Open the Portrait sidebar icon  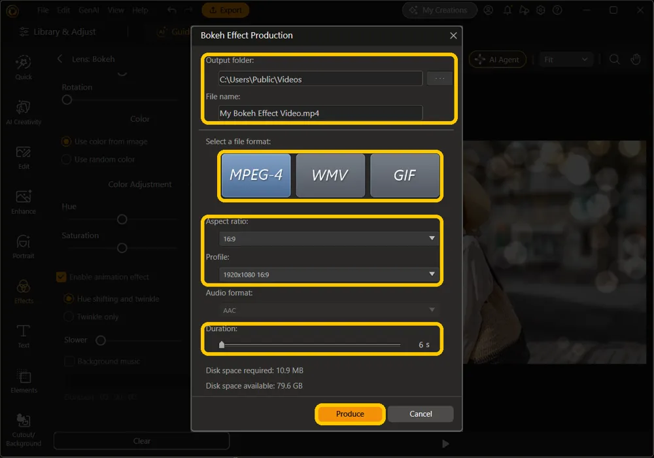(x=24, y=247)
